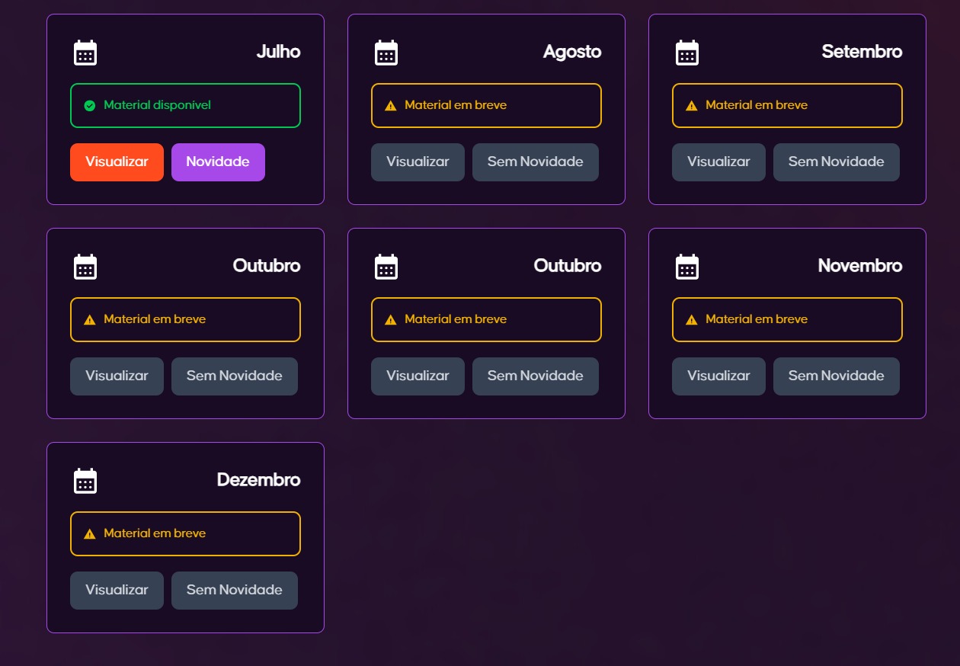
Task: Click the warning triangle icon in Agosto
Action: [x=391, y=106]
